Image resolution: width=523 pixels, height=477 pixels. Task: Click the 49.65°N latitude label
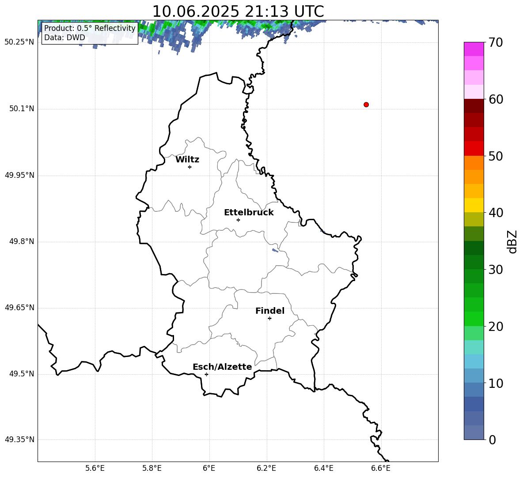click(19, 308)
